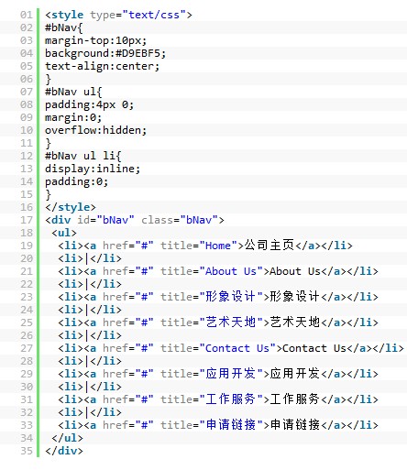407x470 pixels.
Task: Click the '#bNav ul{' selector
Action: pos(73,92)
